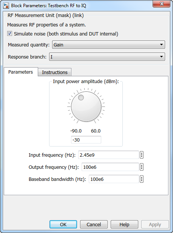Image resolution: width=173 pixels, height=233 pixels.
Task: Close the Block Parameters dialog
Action: 162,3
